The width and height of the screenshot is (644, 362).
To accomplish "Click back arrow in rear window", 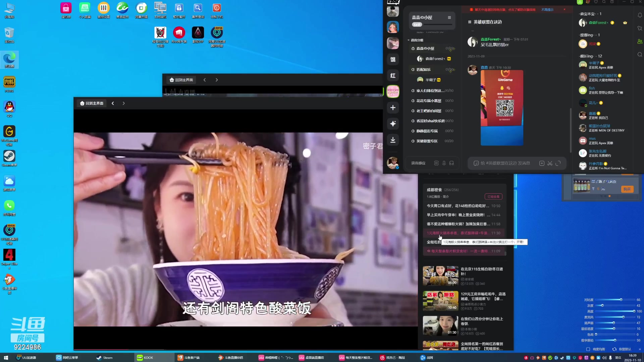I will (205, 80).
